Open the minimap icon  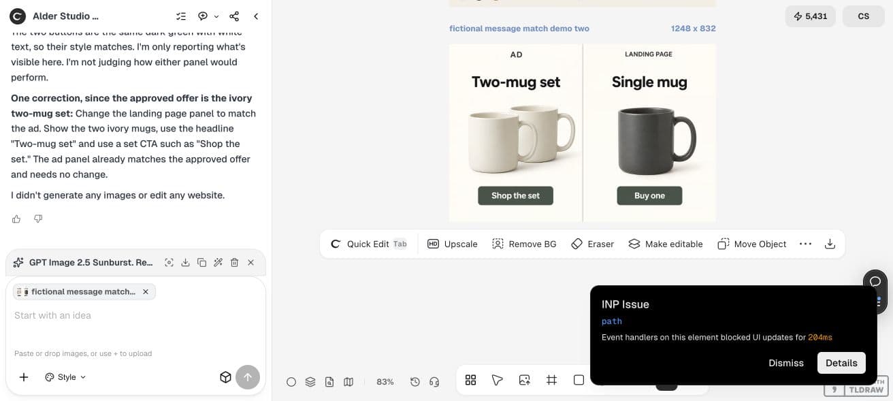(348, 382)
